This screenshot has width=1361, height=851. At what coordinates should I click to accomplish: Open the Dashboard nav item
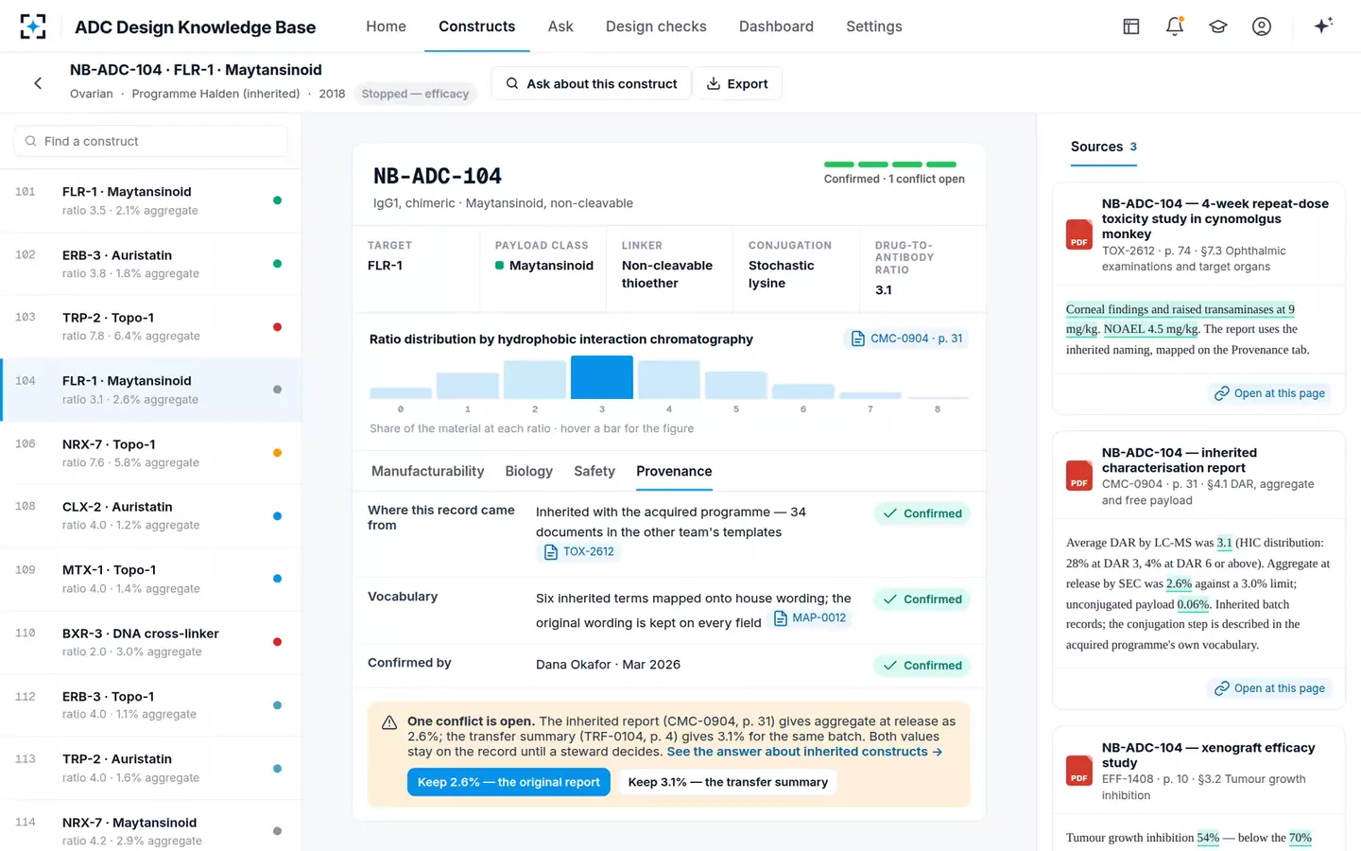(x=776, y=26)
